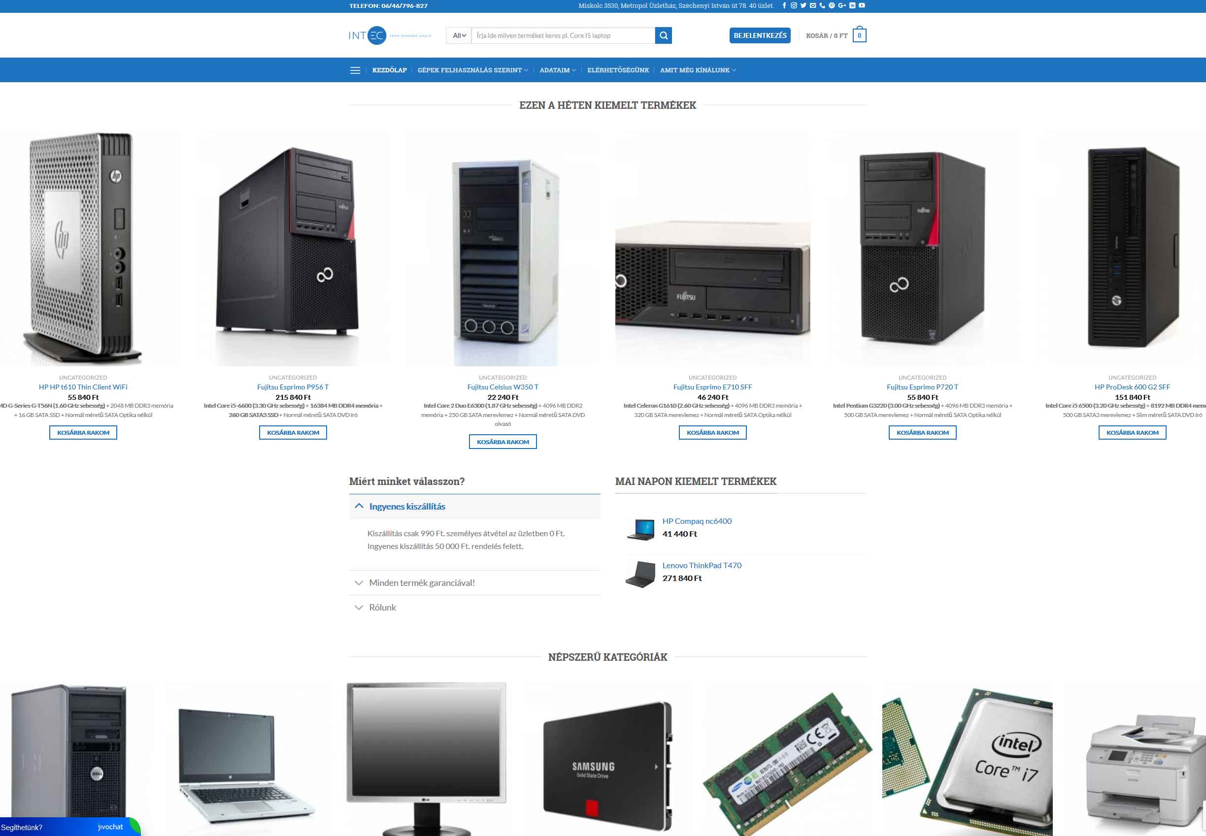The image size is (1206, 836).
Task: Open Fujitsu Celsius W350 T title link
Action: 502,387
